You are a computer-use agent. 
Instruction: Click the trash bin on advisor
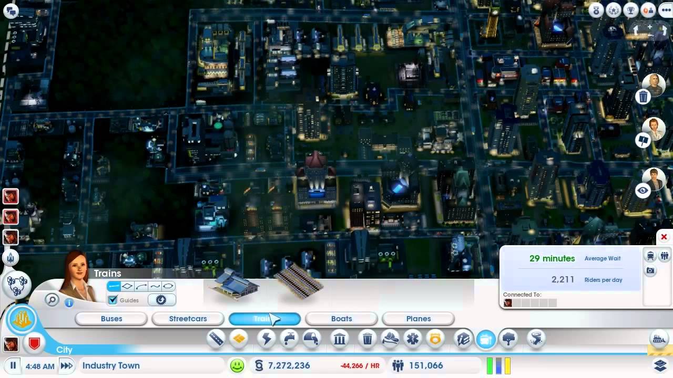point(643,97)
